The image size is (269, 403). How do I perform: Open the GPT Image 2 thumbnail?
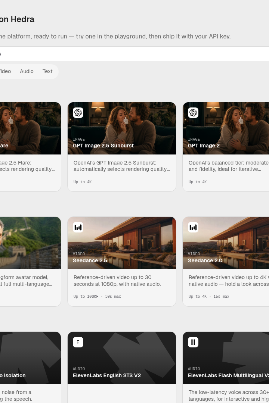pyautogui.click(x=226, y=128)
